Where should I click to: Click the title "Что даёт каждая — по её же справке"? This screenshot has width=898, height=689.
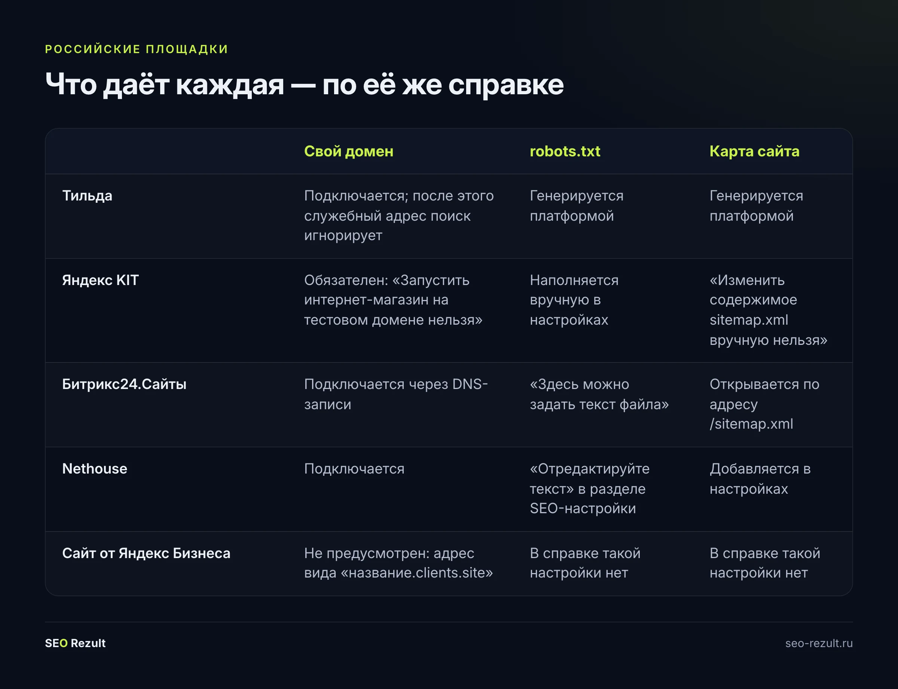click(x=305, y=85)
